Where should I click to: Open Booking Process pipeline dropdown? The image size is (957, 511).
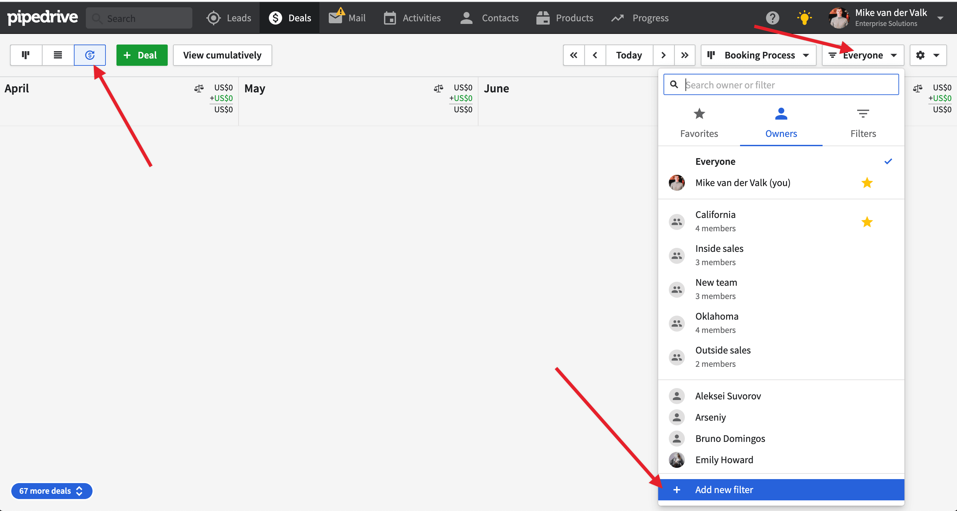[x=758, y=55]
